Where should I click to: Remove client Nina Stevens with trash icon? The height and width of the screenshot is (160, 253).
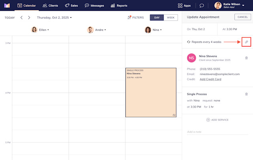click(x=246, y=58)
